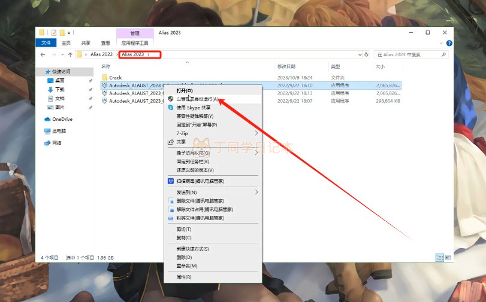Refresh the current folder view
Screen dimensions: 486x302
(x=366, y=54)
